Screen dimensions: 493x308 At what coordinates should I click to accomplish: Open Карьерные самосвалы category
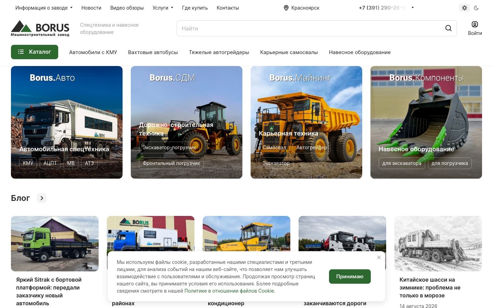pos(289,52)
